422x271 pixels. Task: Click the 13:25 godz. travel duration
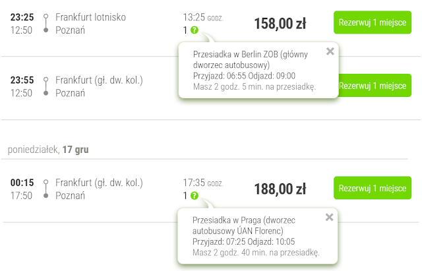click(203, 17)
